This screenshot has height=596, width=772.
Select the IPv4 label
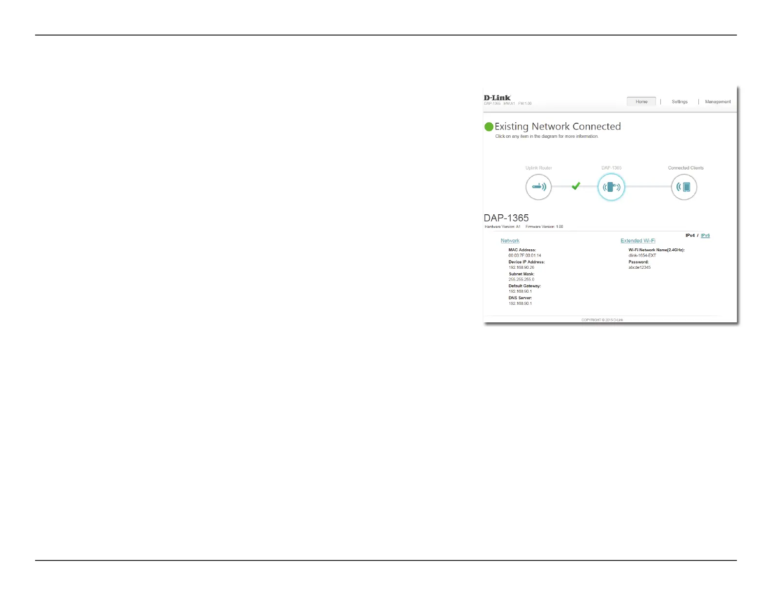[690, 236]
